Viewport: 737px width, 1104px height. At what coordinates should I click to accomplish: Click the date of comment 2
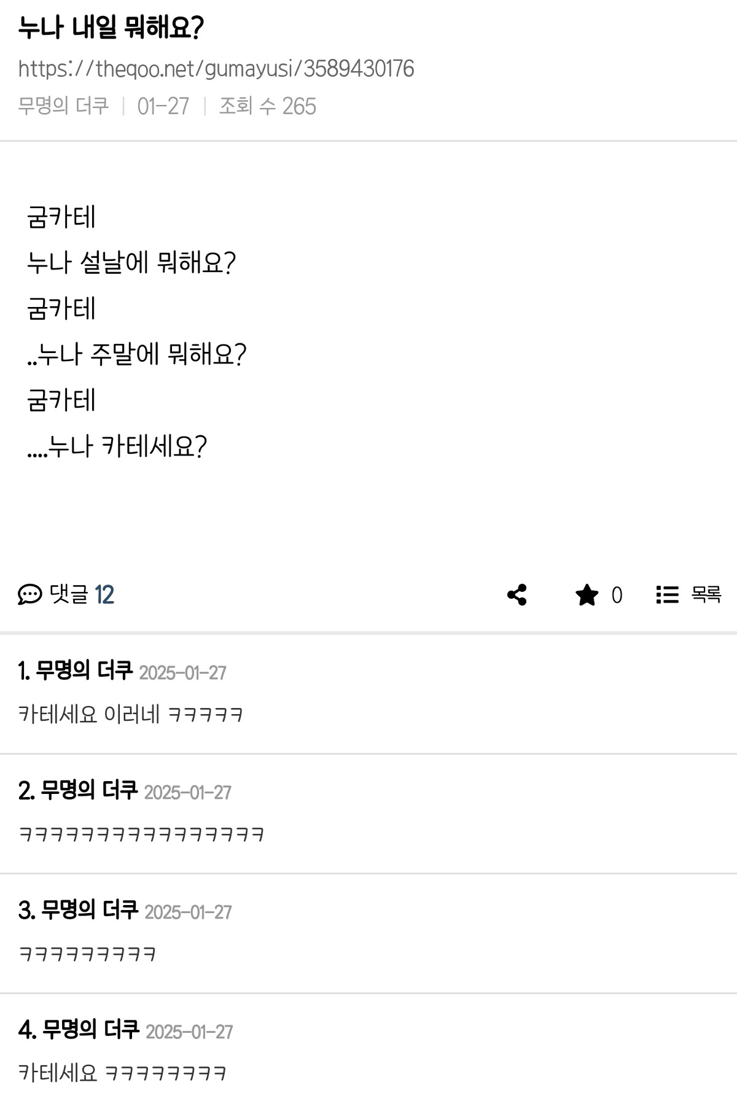[x=187, y=793]
